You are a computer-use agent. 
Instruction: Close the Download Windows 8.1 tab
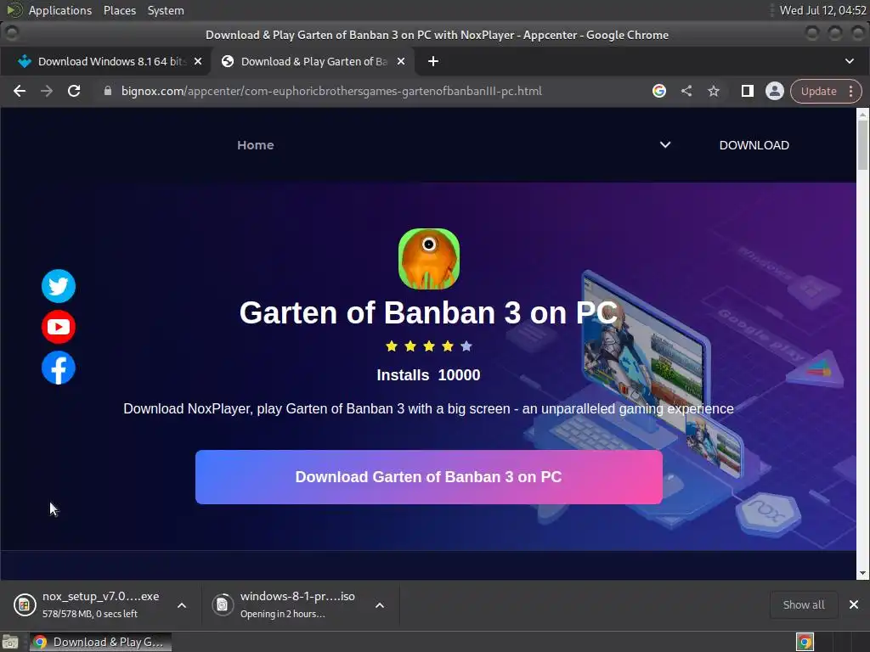[198, 61]
